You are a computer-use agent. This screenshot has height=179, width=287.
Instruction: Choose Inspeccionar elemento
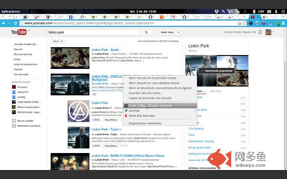coord(145,124)
